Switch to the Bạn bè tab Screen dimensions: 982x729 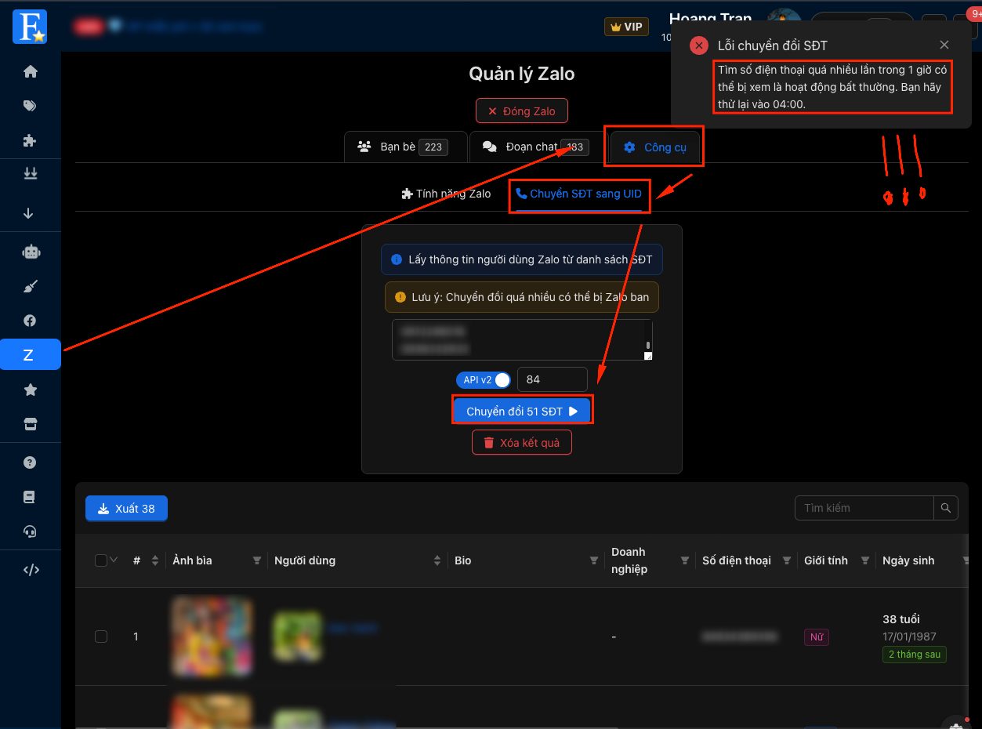point(406,147)
